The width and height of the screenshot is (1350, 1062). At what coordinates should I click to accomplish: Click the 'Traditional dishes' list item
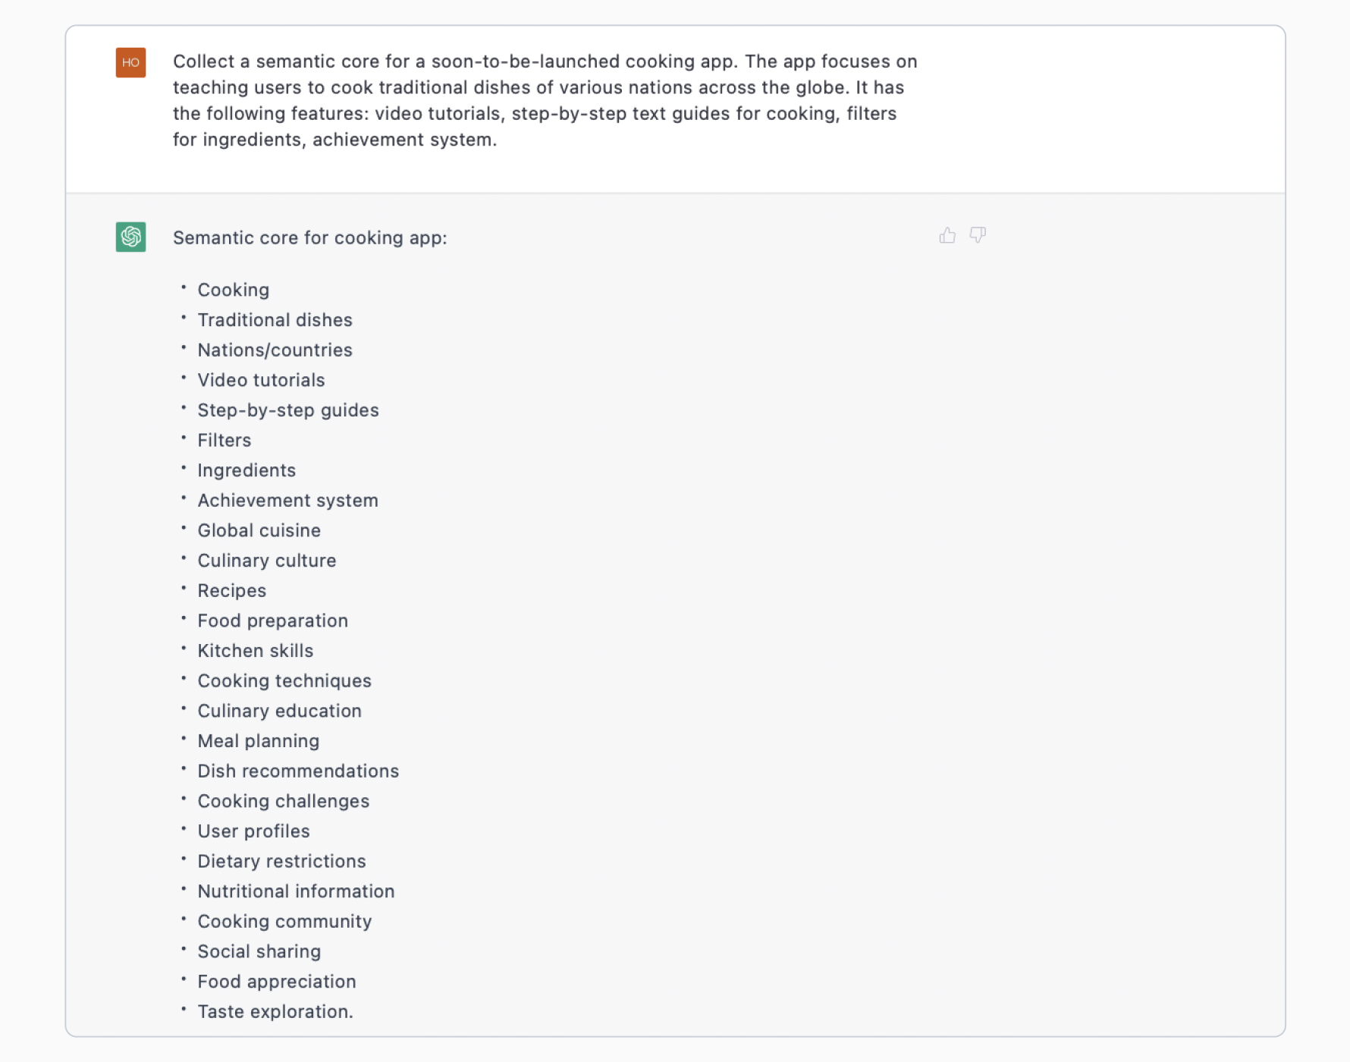(x=275, y=320)
